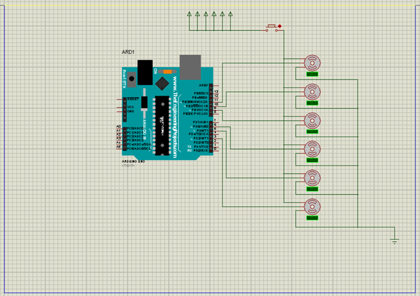Select the second servo motor from top

point(312,92)
